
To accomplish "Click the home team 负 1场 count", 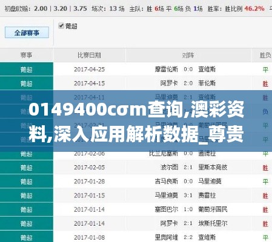I will point(194,8).
